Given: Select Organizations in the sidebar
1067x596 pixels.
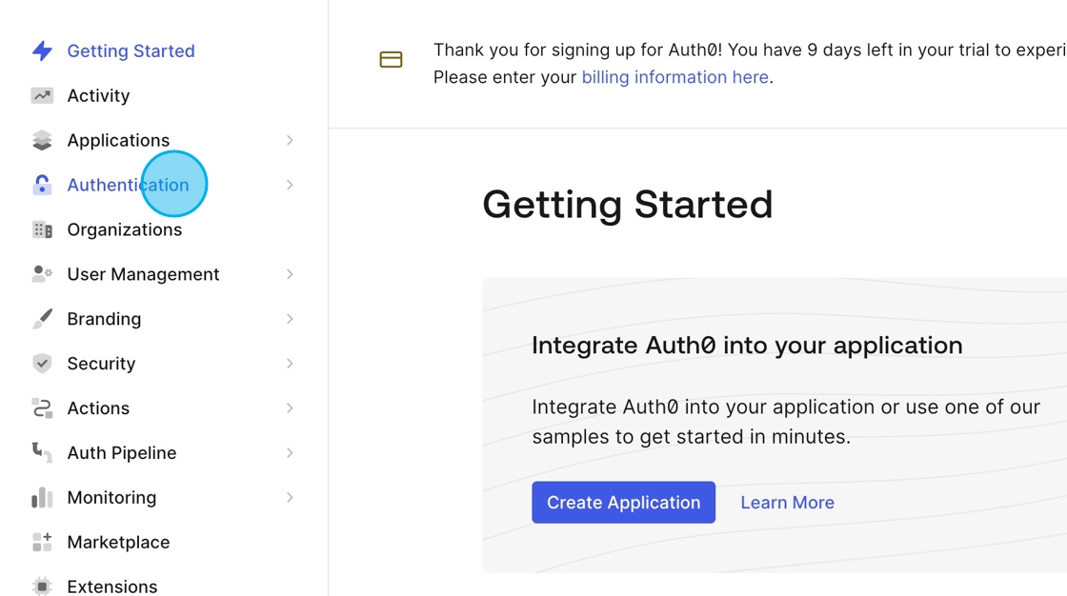Looking at the screenshot, I should pos(125,230).
